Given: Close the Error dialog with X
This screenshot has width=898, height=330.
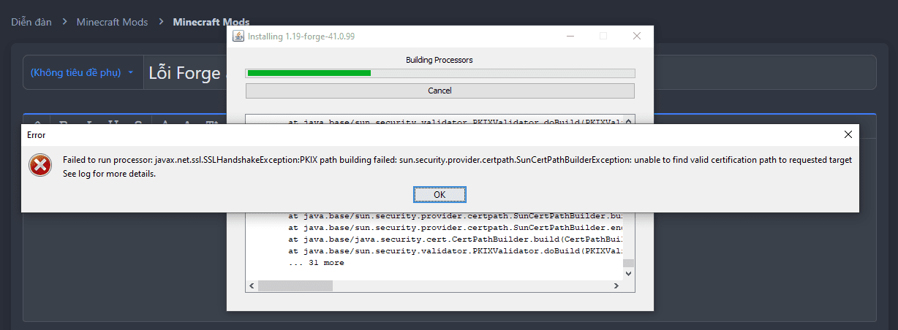Looking at the screenshot, I should [848, 134].
